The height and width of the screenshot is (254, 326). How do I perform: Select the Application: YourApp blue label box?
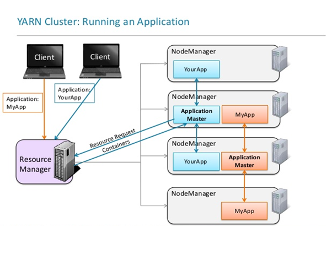74,93
